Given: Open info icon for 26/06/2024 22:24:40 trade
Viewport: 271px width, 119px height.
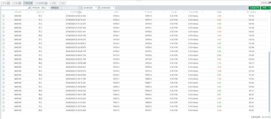Looking at the screenshot, I should pyautogui.click(x=4, y=40).
